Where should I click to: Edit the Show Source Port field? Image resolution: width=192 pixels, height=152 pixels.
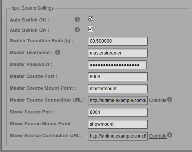(x=118, y=112)
